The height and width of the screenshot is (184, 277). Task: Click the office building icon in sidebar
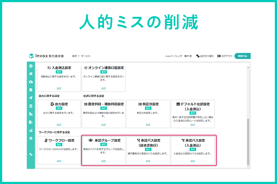coord(31,114)
